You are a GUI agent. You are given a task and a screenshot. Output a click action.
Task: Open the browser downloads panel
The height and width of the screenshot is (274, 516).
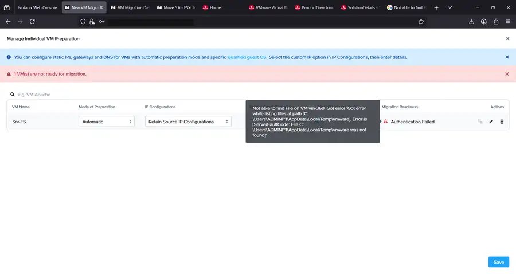tap(471, 21)
